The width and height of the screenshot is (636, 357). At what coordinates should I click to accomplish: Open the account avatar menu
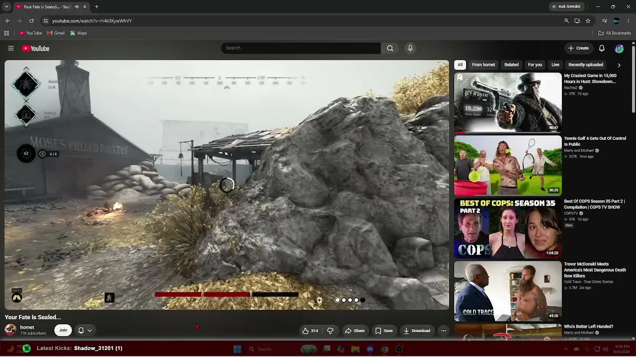click(619, 48)
